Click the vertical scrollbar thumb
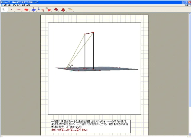This screenshot has width=193, height=140. pos(190,61)
